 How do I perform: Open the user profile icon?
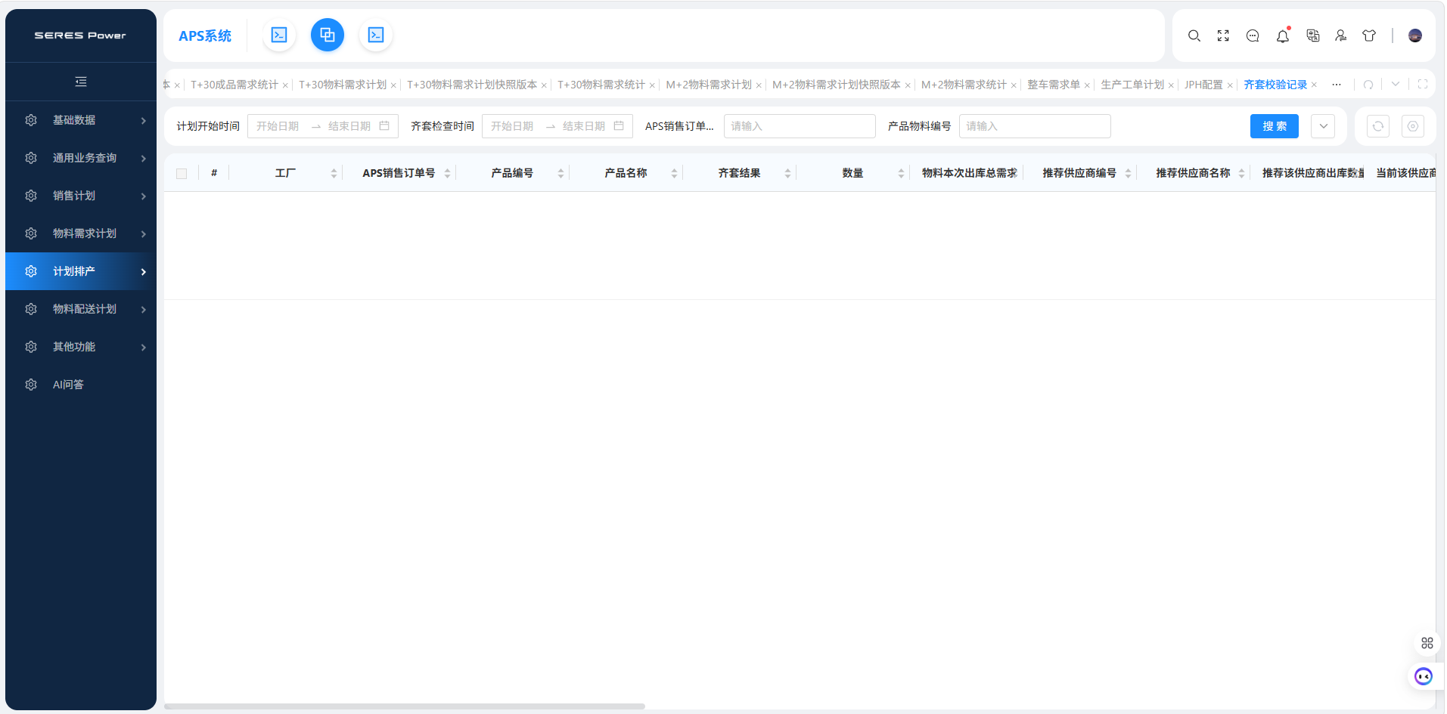(x=1340, y=36)
